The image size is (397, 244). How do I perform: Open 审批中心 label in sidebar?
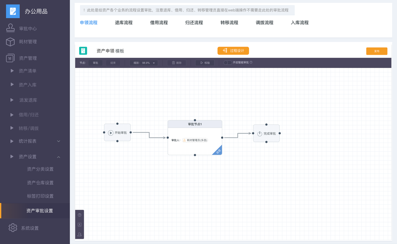coord(28,29)
